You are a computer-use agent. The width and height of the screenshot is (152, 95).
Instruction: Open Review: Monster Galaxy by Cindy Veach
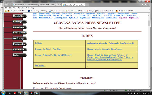pos(104,49)
